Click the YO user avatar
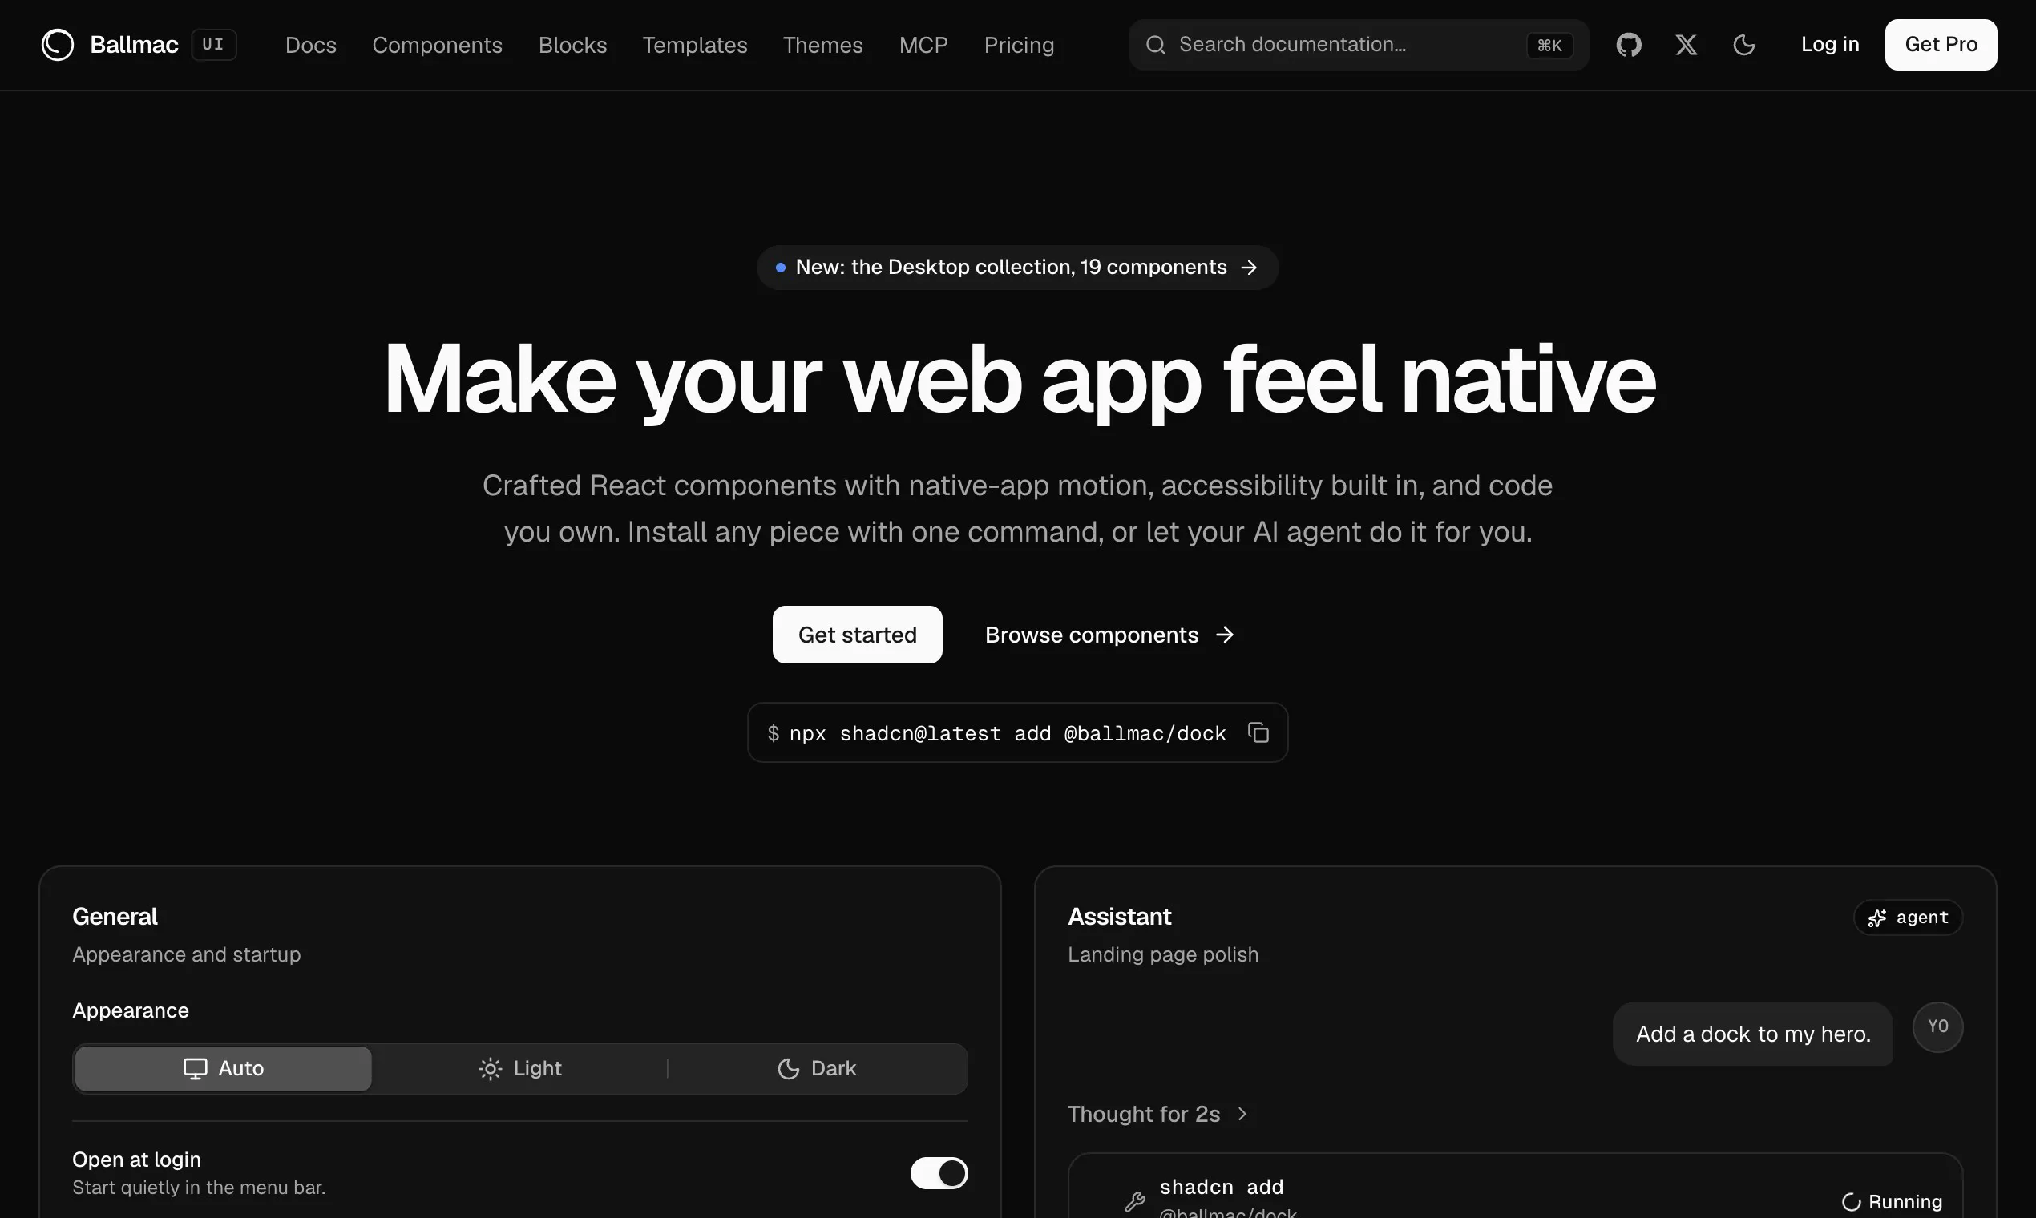Image resolution: width=2036 pixels, height=1218 pixels. point(1937,1026)
